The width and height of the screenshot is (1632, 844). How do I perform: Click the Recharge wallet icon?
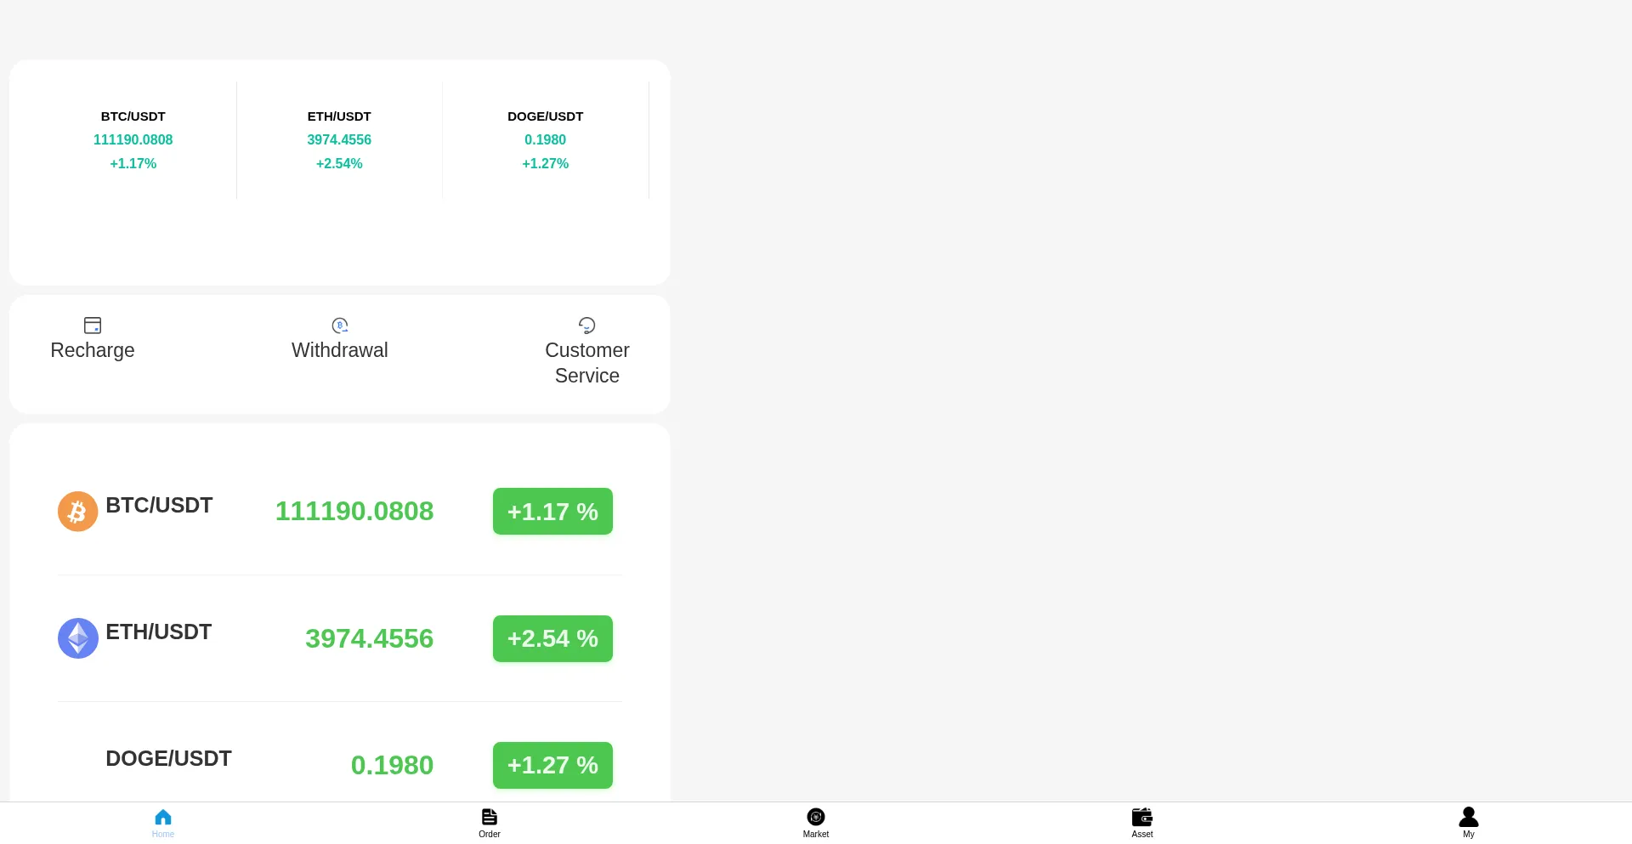tap(93, 326)
